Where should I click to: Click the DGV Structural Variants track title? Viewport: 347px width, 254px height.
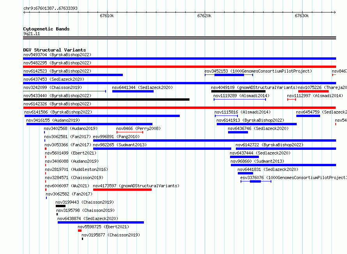pos(55,50)
